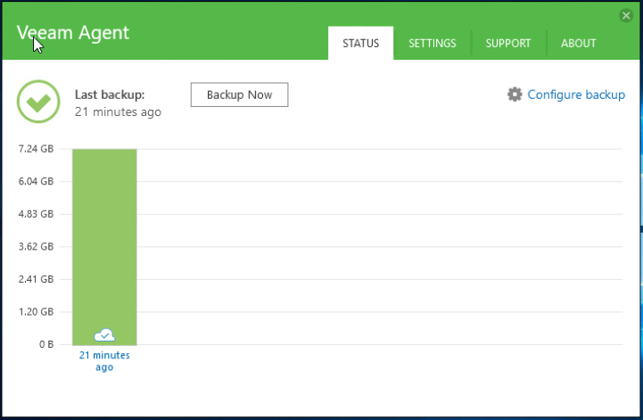643x420 pixels.
Task: Click the 21 minutes ago text under Last backup
Action: point(118,112)
